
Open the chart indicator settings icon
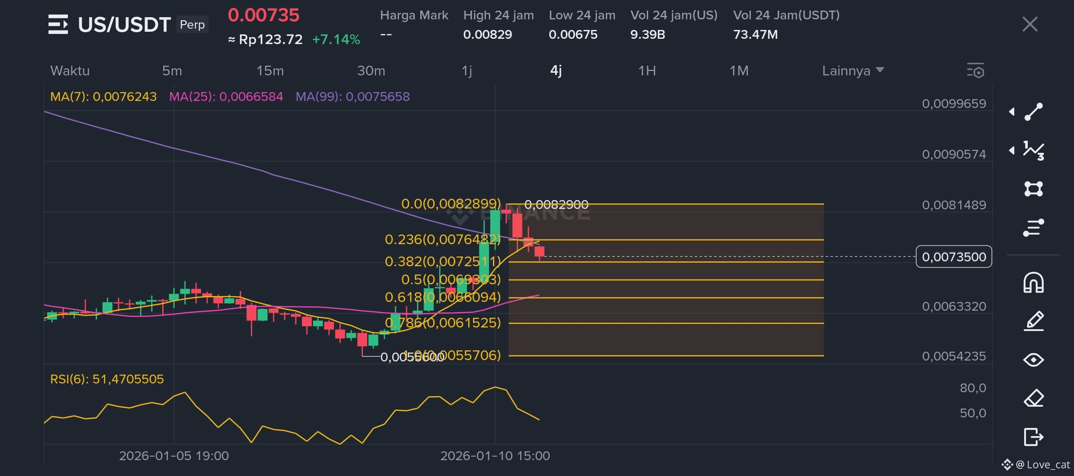(975, 71)
